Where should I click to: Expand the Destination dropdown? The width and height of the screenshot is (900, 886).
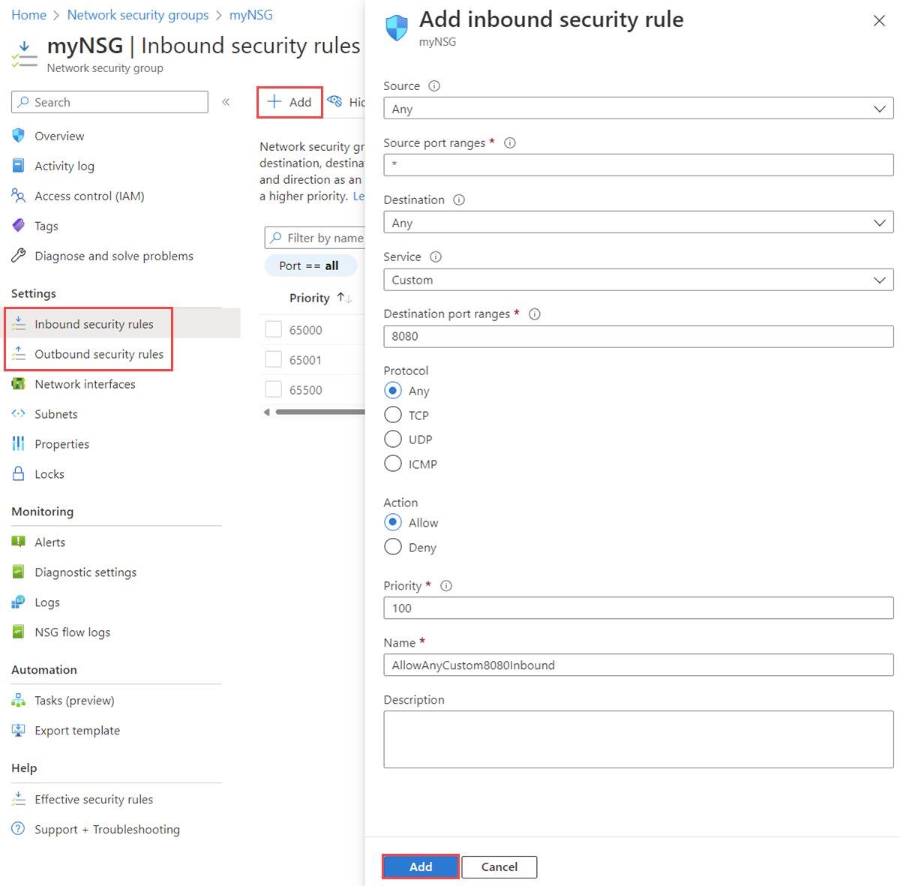[638, 222]
